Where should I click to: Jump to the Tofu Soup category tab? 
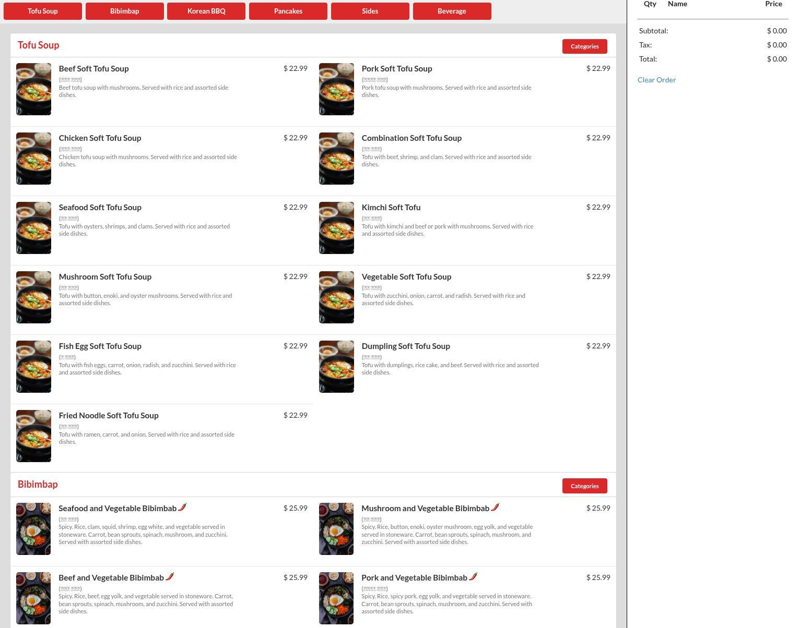coord(43,11)
